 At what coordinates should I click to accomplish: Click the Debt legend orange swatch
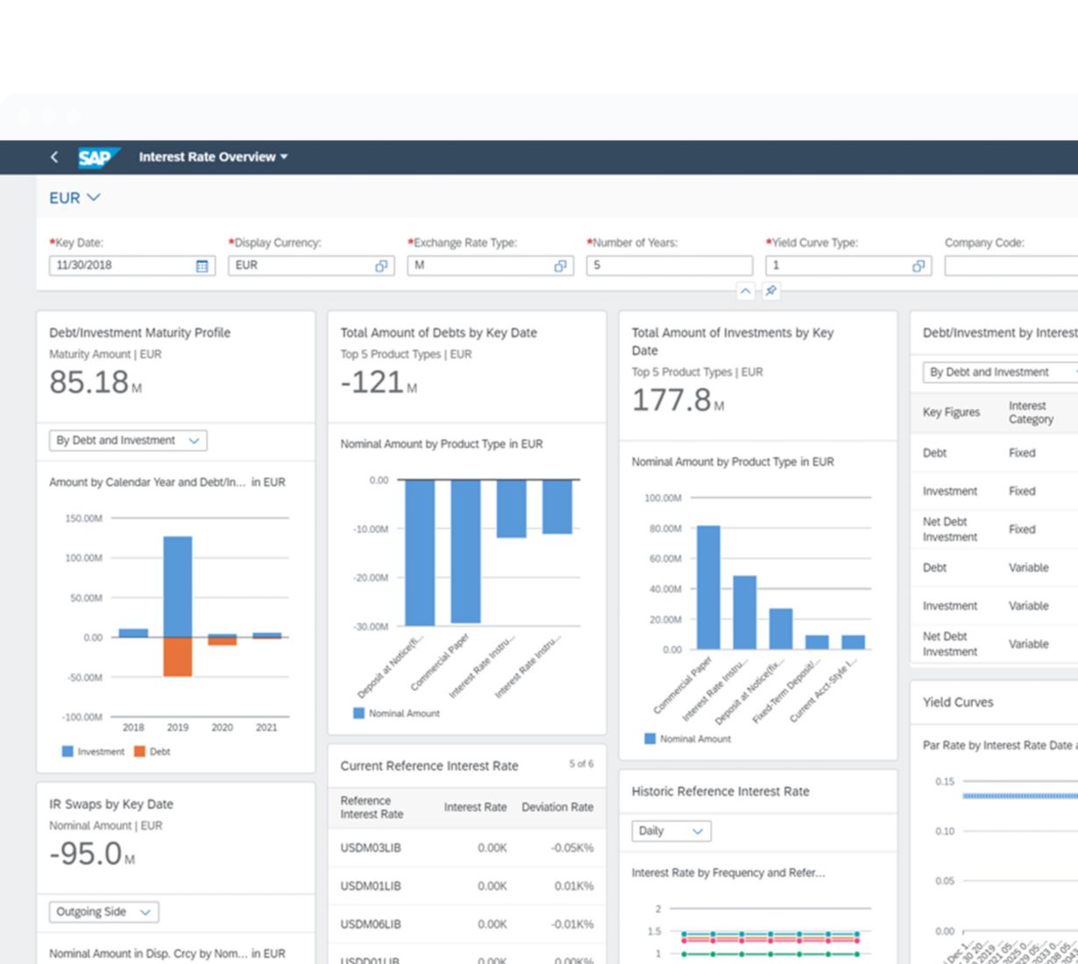coord(139,752)
